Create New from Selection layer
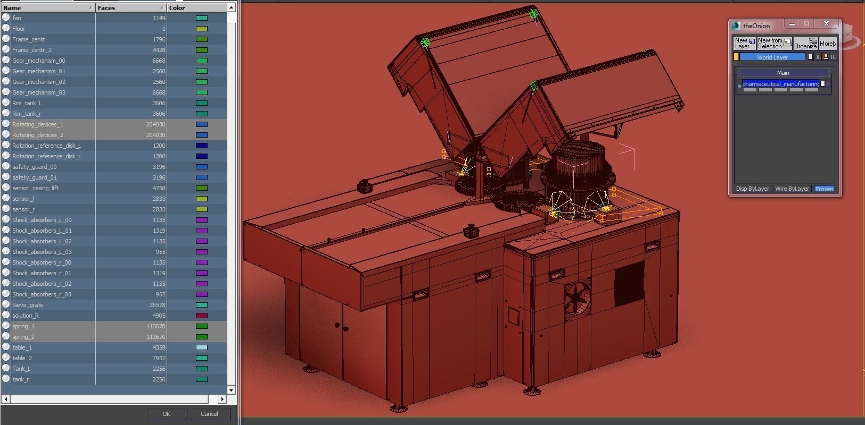Image resolution: width=865 pixels, height=425 pixels. (x=775, y=44)
